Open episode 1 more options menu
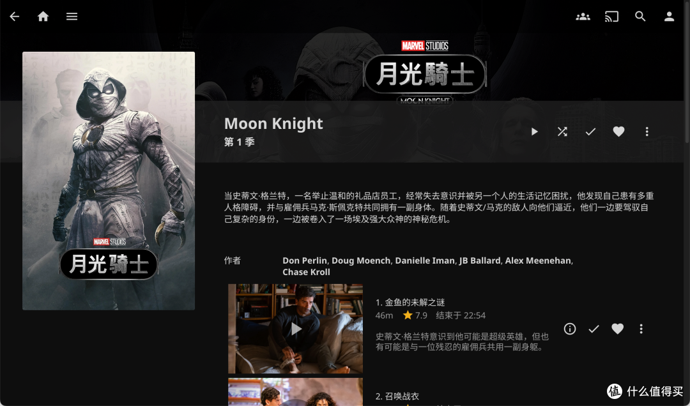Image resolution: width=690 pixels, height=406 pixels. point(641,329)
